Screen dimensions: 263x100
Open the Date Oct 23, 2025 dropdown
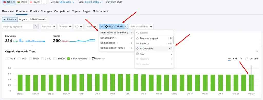93,2
